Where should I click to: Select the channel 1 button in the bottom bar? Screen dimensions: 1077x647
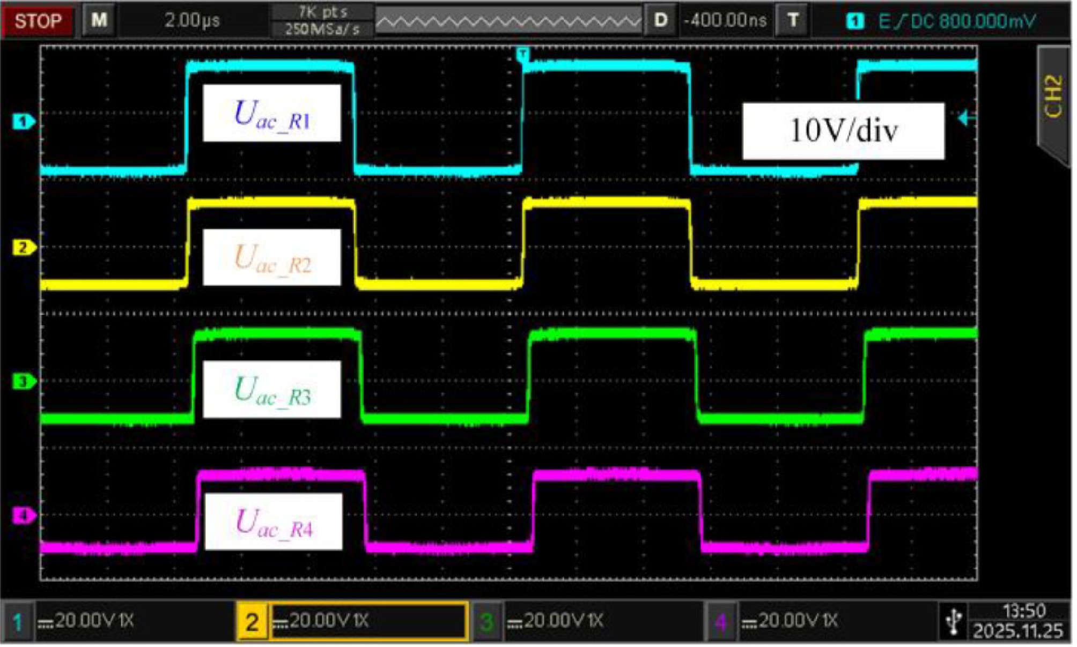(x=18, y=622)
